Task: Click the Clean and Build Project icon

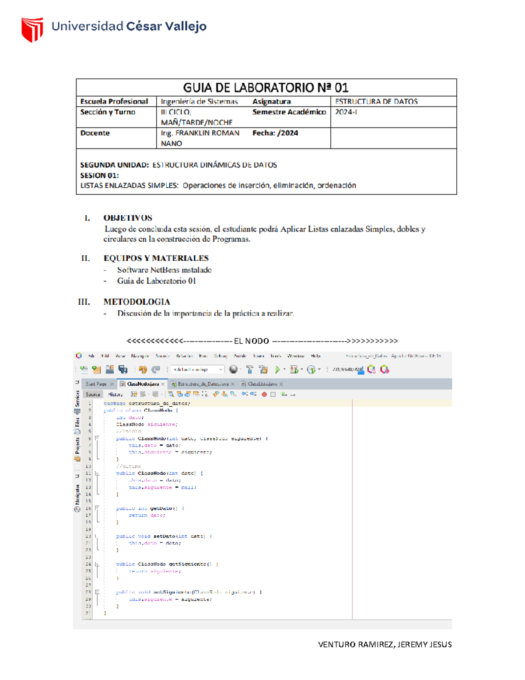Action: [263, 370]
